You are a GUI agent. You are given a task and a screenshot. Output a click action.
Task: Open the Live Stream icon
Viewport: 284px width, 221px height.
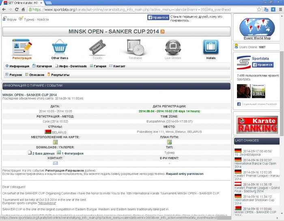click(x=173, y=47)
